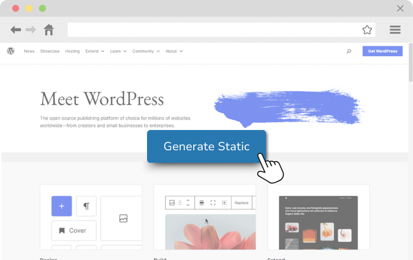This screenshot has width=413, height=260.
Task: Click the browser back arrow
Action: (x=16, y=30)
